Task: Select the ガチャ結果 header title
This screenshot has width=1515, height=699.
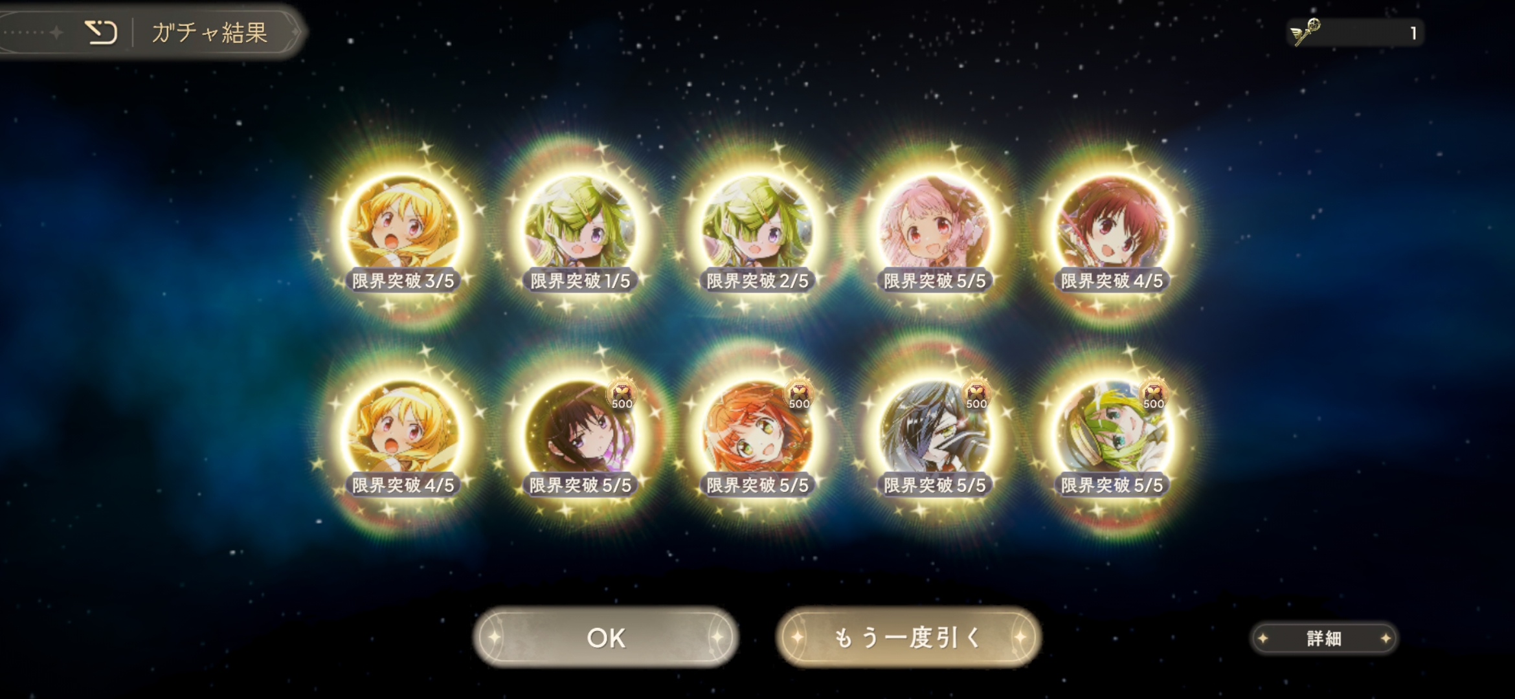Action: [210, 32]
